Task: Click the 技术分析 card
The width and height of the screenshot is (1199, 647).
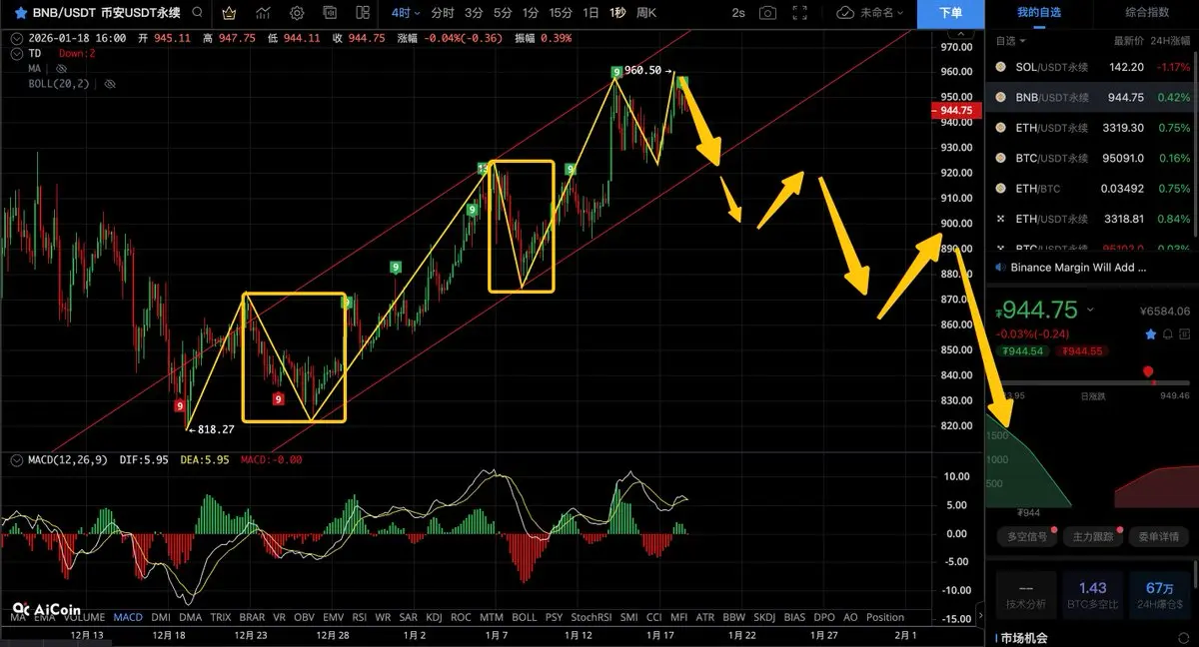Action: 1025,595
